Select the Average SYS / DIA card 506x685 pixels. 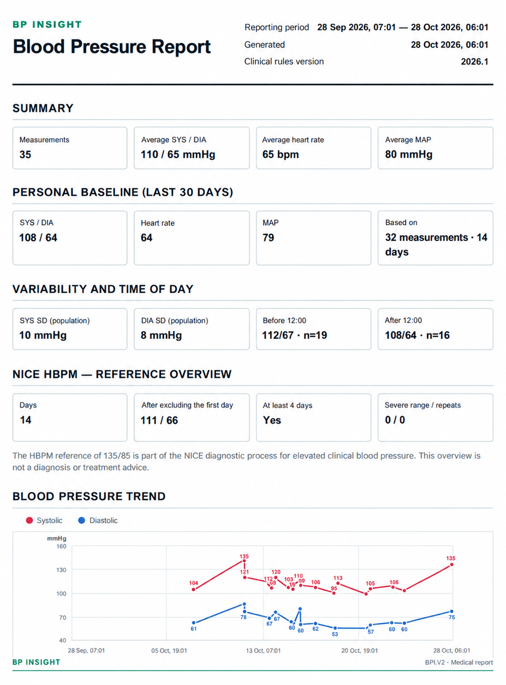point(192,148)
